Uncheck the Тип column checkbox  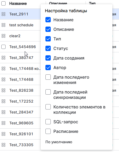[48, 39]
